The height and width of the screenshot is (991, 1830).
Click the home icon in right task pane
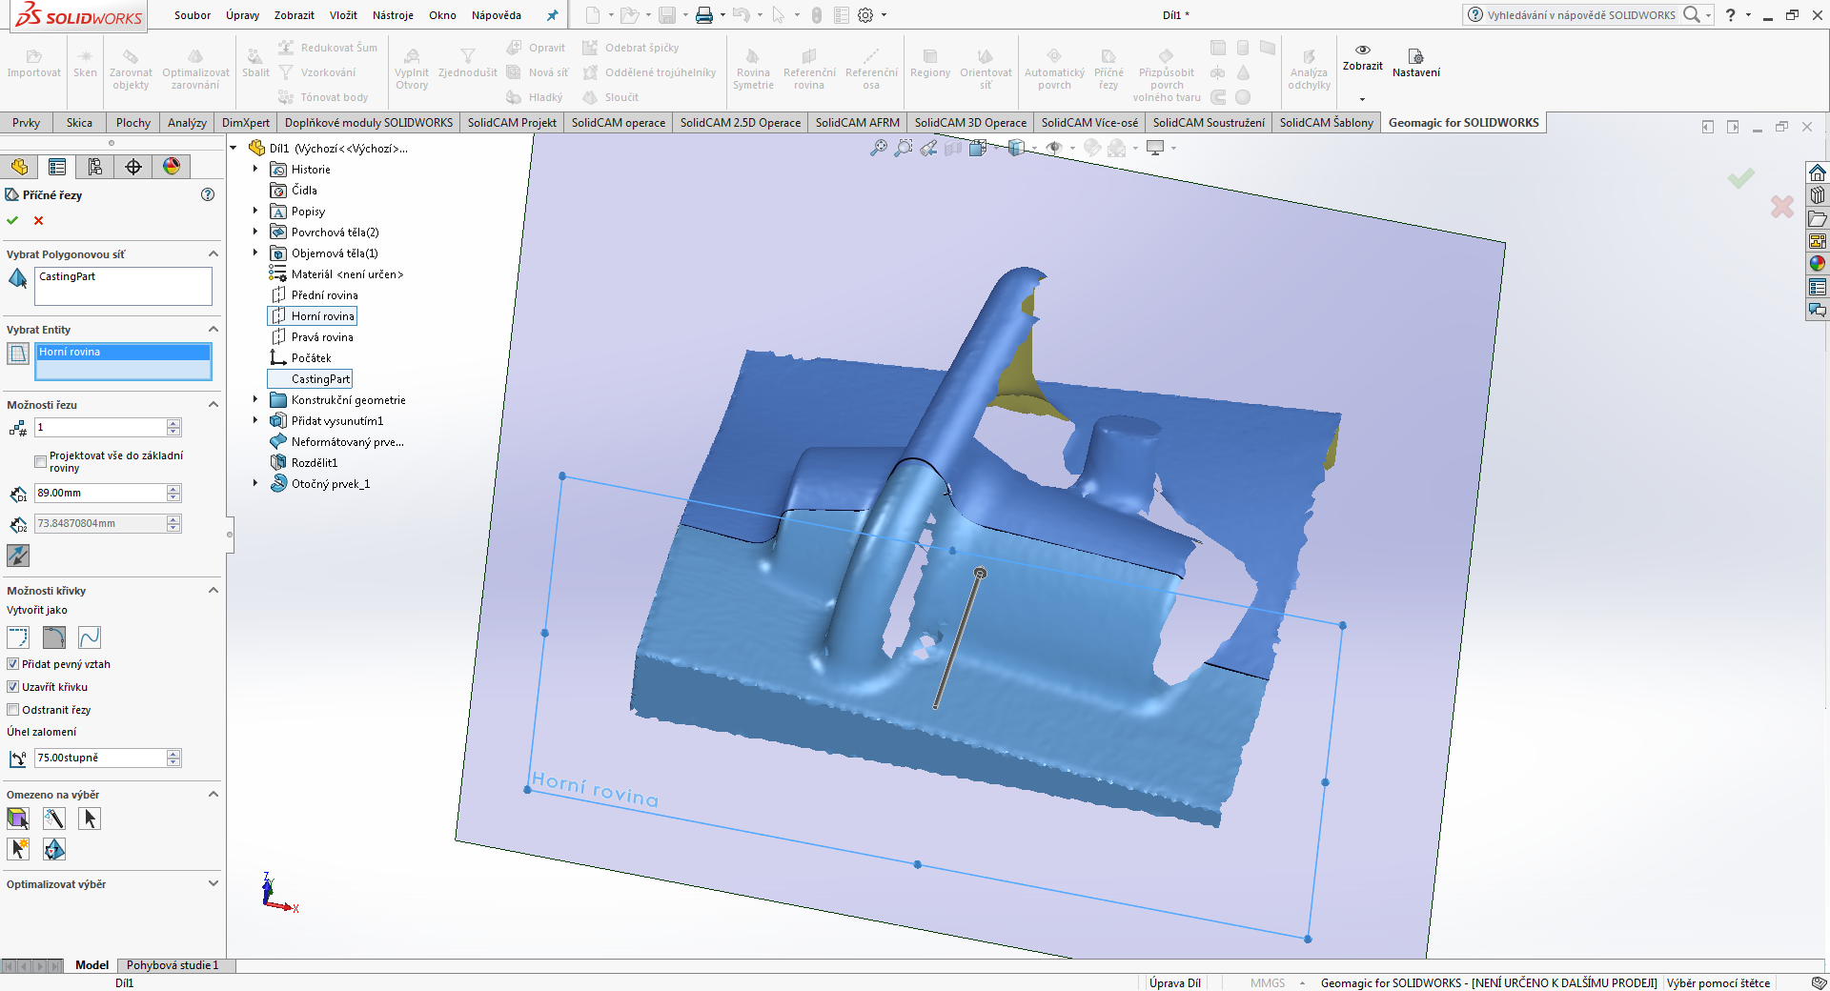click(x=1818, y=172)
